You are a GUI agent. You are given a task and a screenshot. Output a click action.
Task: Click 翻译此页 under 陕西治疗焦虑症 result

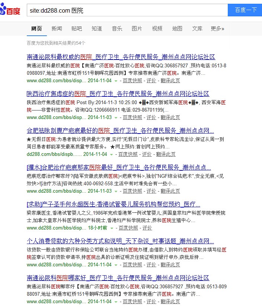(170, 118)
